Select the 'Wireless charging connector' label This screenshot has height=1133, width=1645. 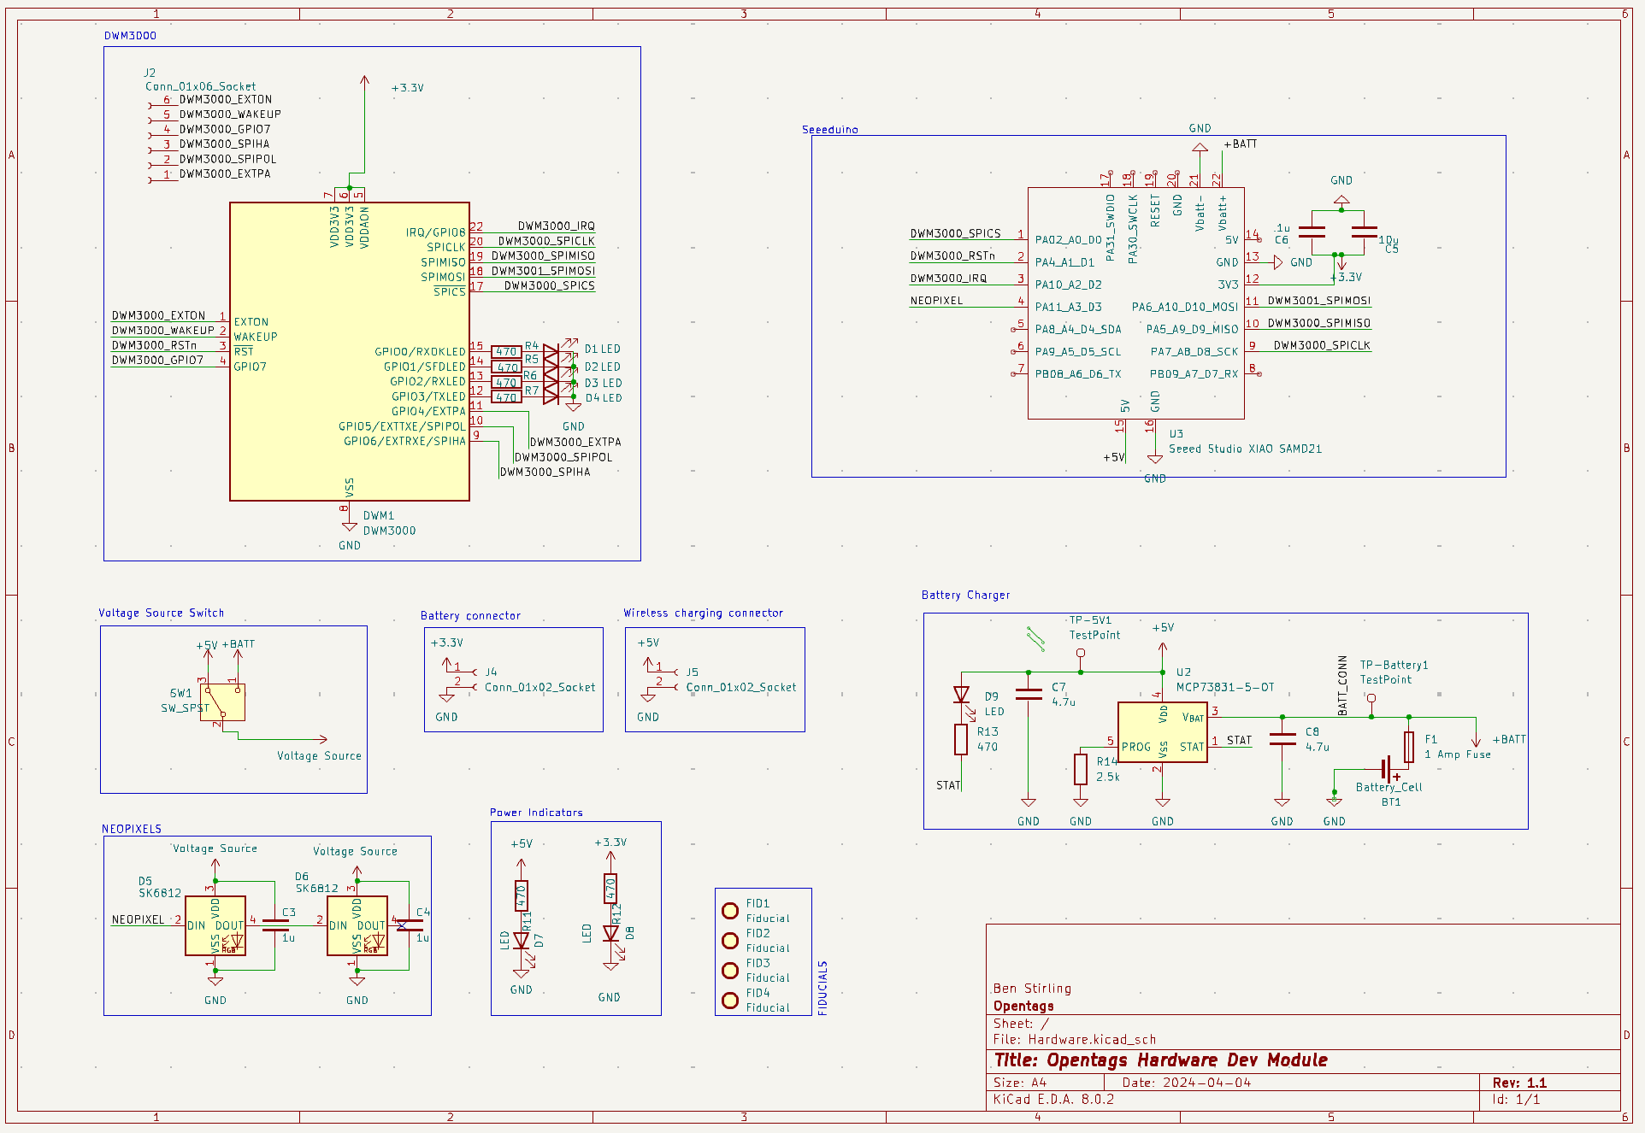[703, 613]
